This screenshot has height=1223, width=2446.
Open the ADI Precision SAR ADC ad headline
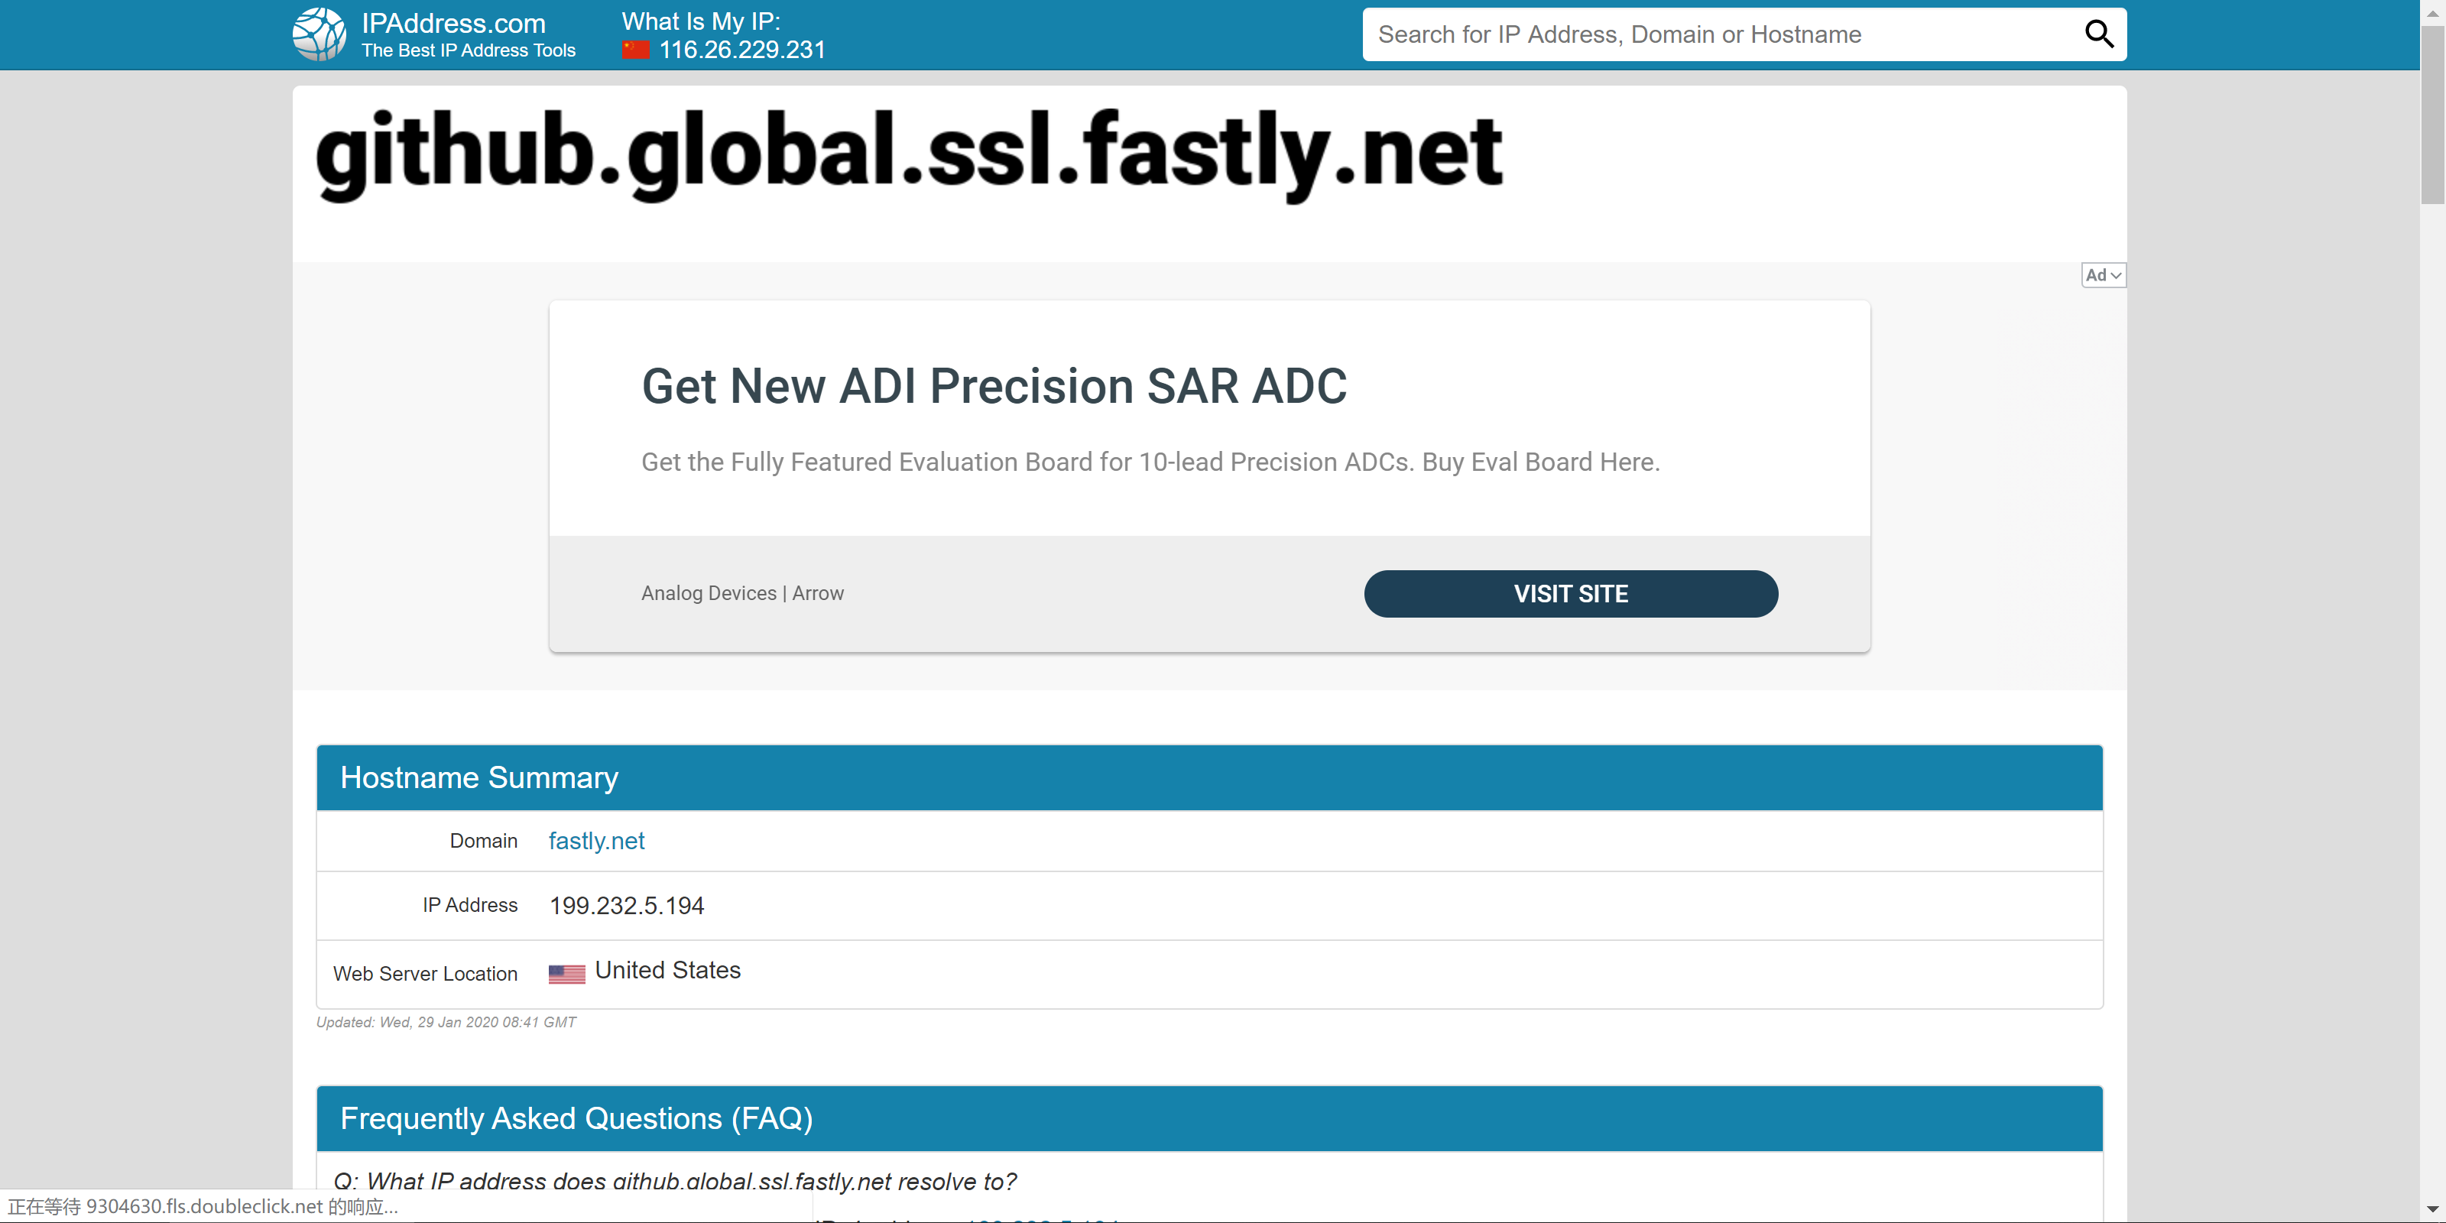(x=994, y=387)
